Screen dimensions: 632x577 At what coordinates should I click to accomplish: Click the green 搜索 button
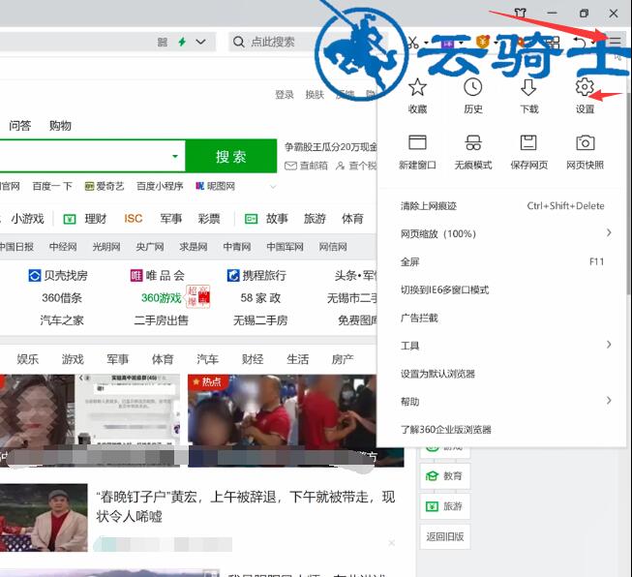click(x=231, y=157)
